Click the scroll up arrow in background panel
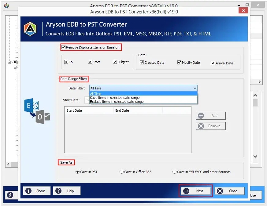 pos(255,95)
